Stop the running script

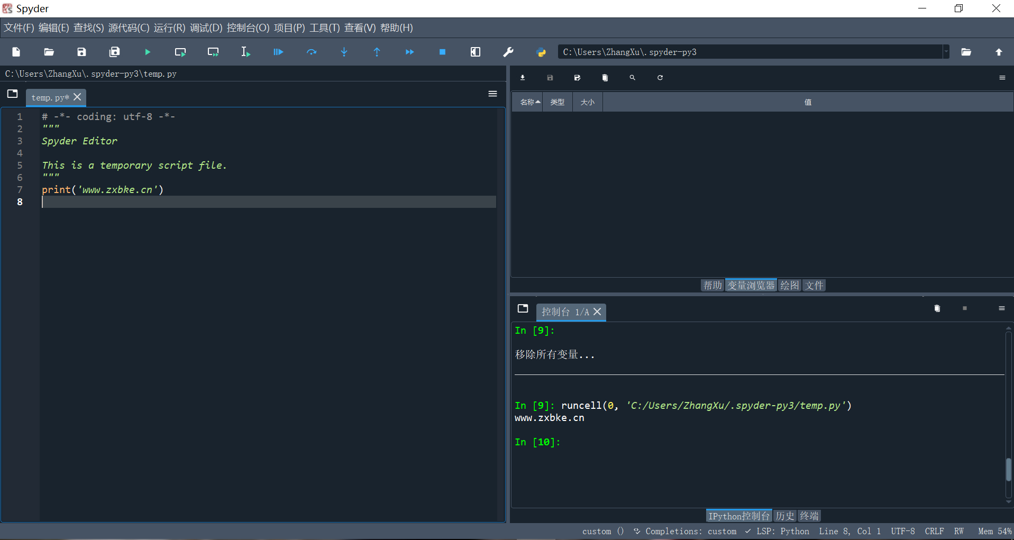click(442, 52)
